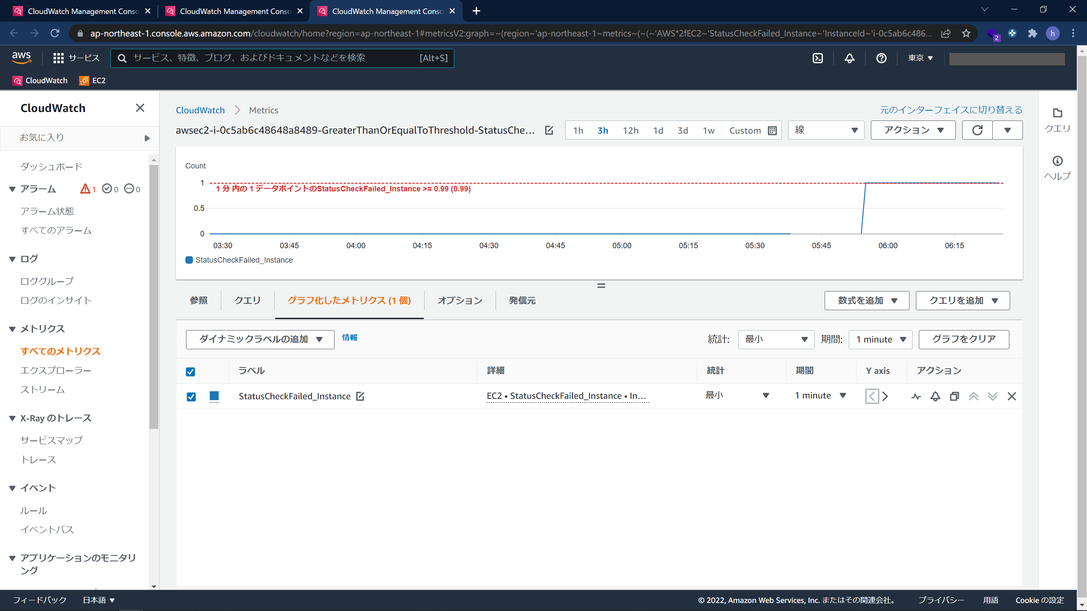Viewport: 1087px width, 611px height.
Task: Click the CloudWatch breadcrumb link
Action: [x=200, y=110]
